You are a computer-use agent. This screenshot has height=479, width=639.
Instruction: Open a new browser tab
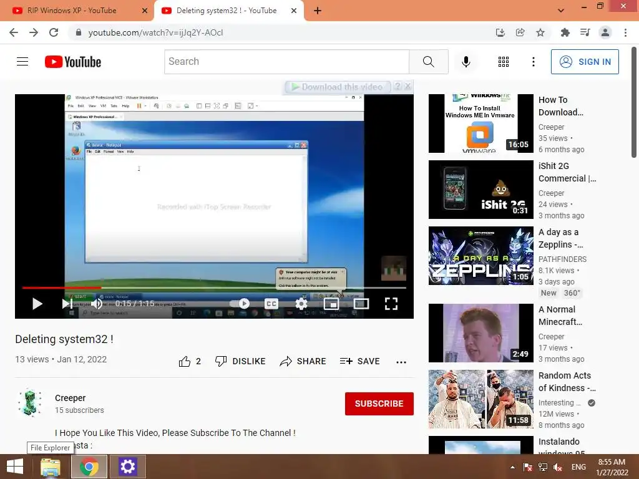318,11
